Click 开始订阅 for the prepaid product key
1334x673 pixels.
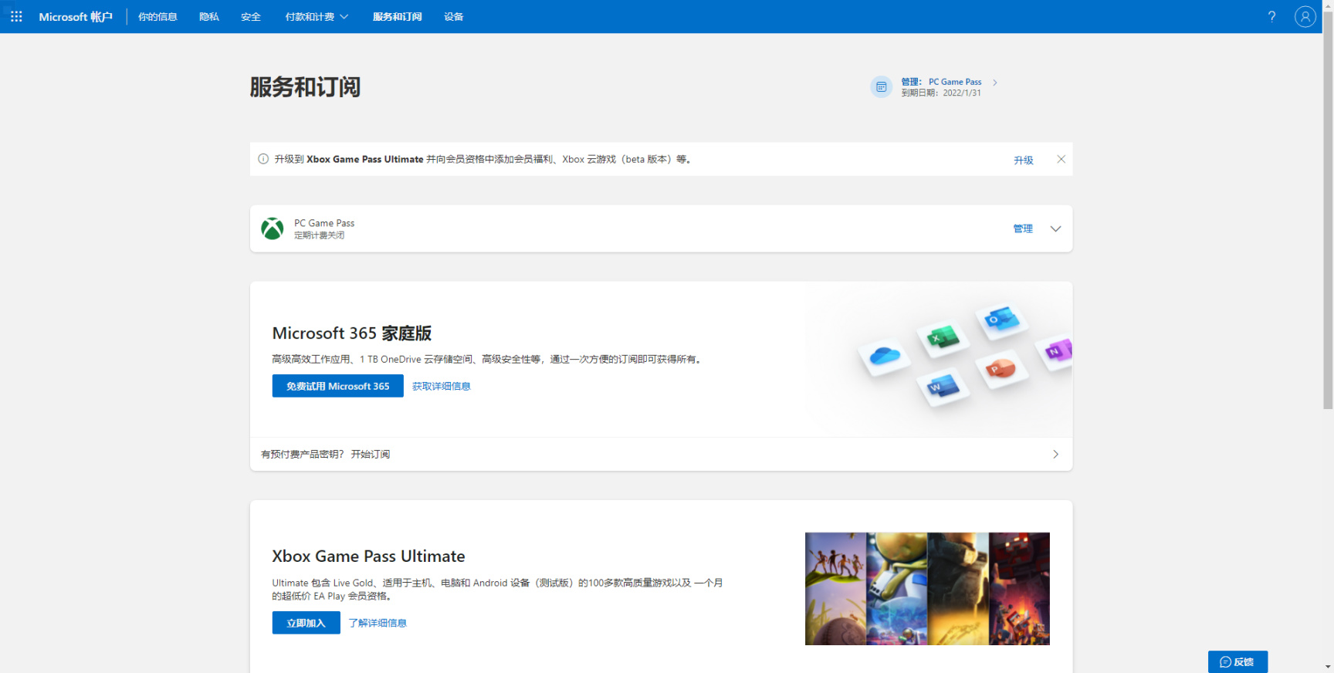(x=371, y=454)
